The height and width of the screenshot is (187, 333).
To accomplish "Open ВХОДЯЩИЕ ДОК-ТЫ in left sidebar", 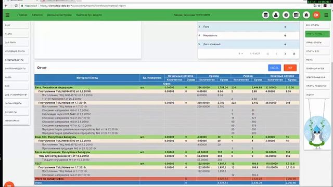I will [16, 60].
